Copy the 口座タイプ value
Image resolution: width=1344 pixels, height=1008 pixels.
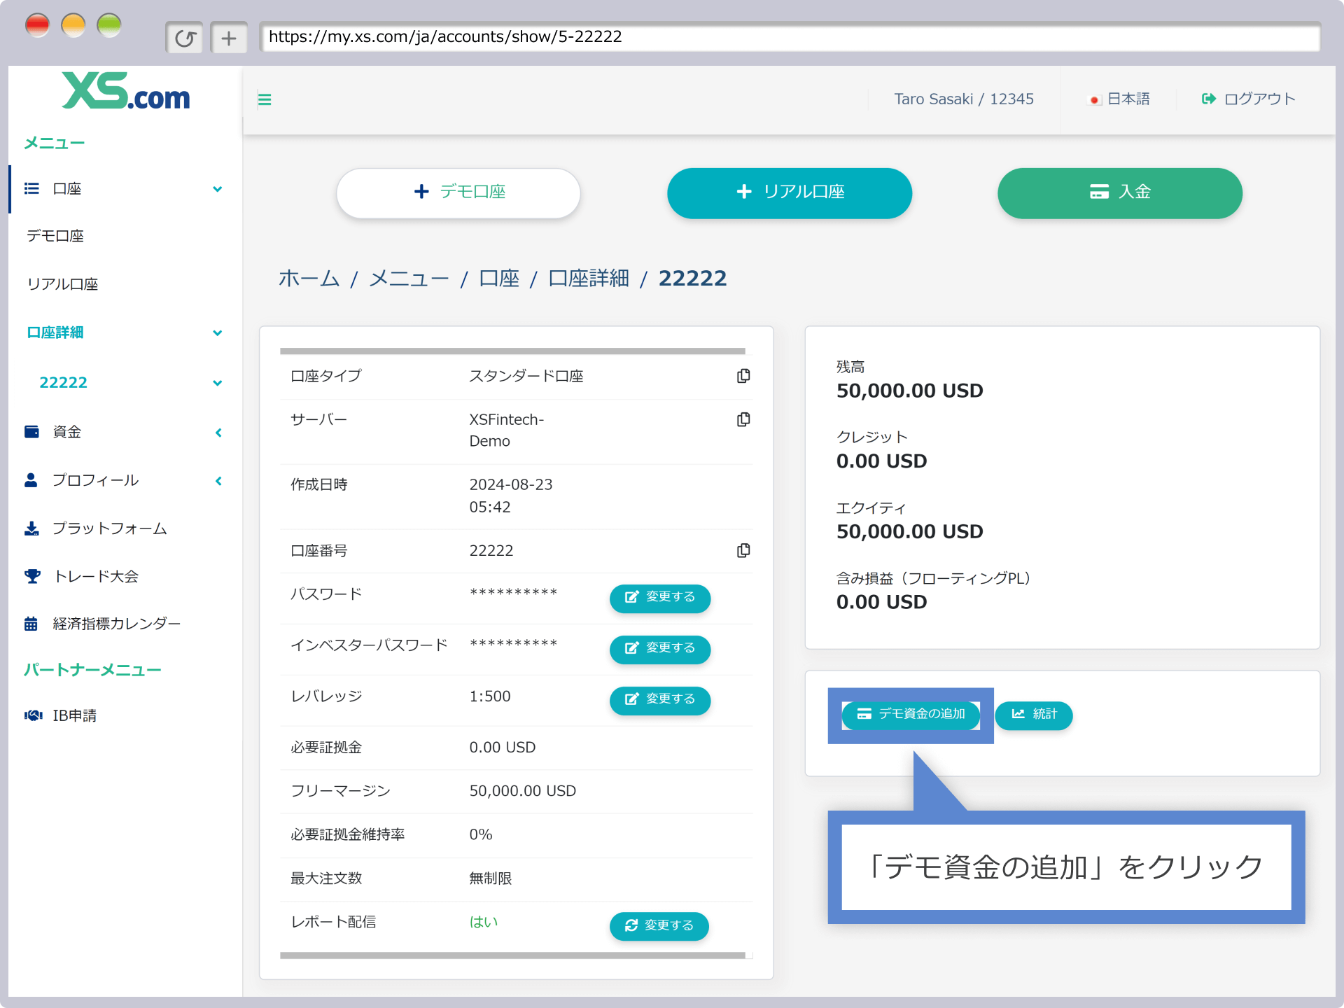tap(743, 376)
